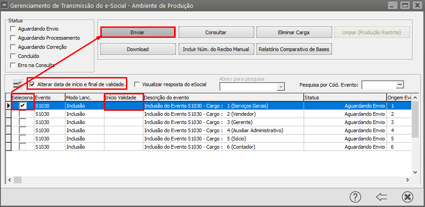
Task: Select the Vendedor row checkbox
Action: 22,114
